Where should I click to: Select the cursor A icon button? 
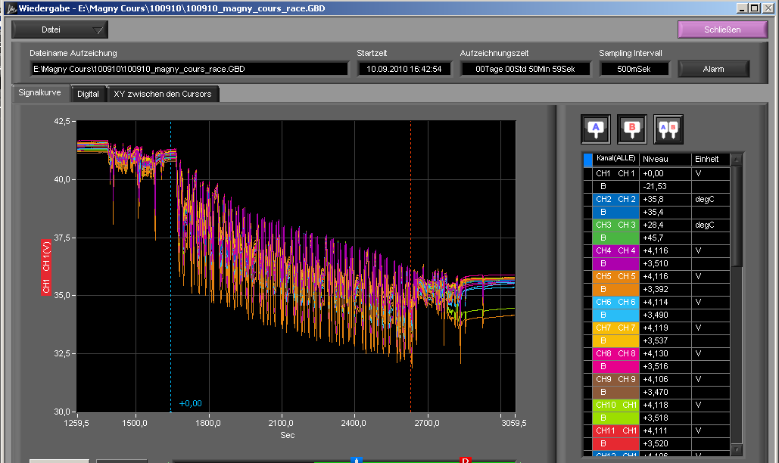596,129
